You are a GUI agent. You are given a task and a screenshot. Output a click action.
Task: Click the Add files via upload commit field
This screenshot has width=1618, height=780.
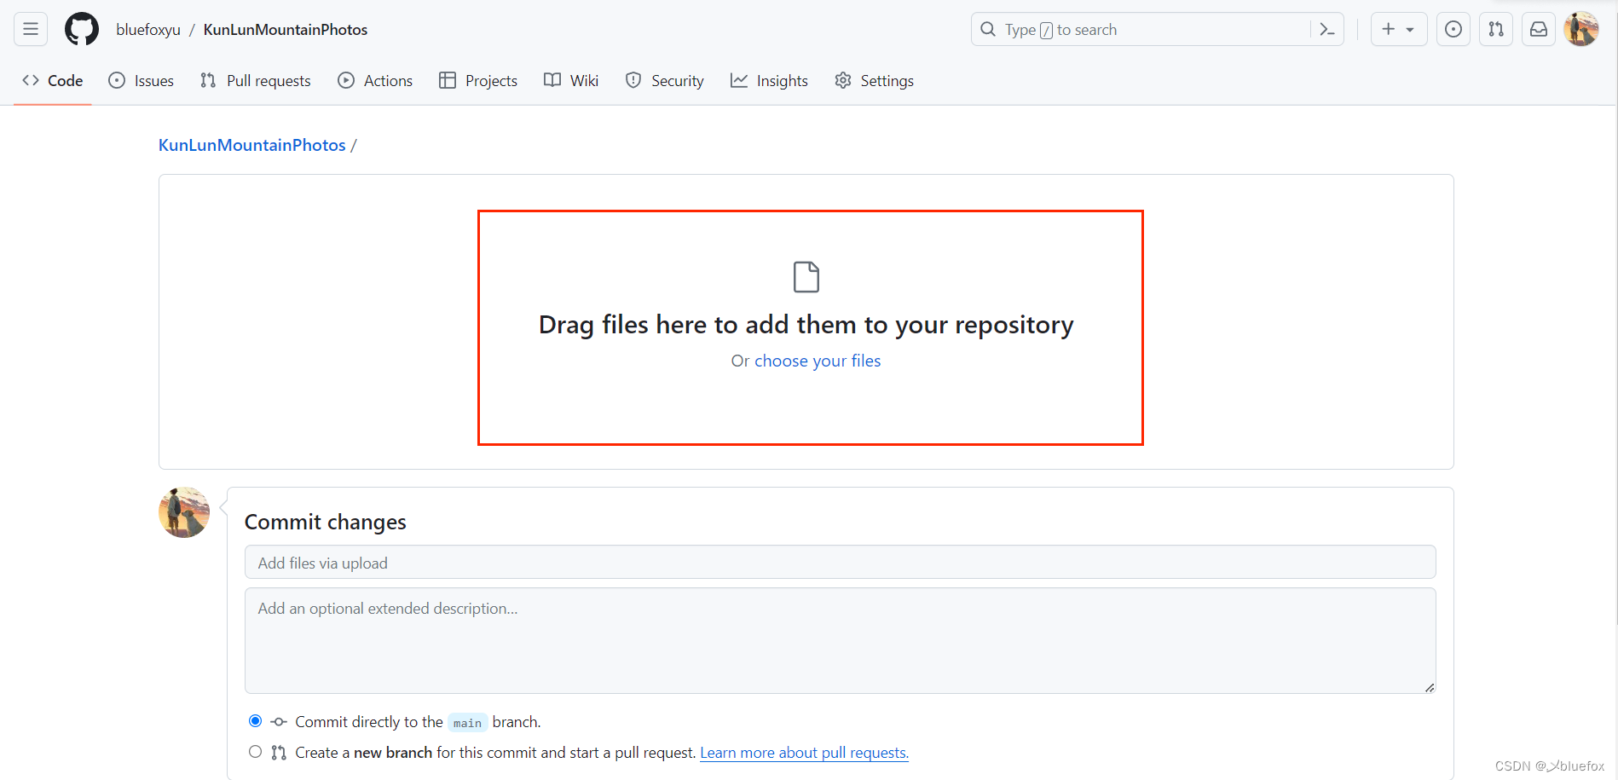pyautogui.click(x=840, y=562)
